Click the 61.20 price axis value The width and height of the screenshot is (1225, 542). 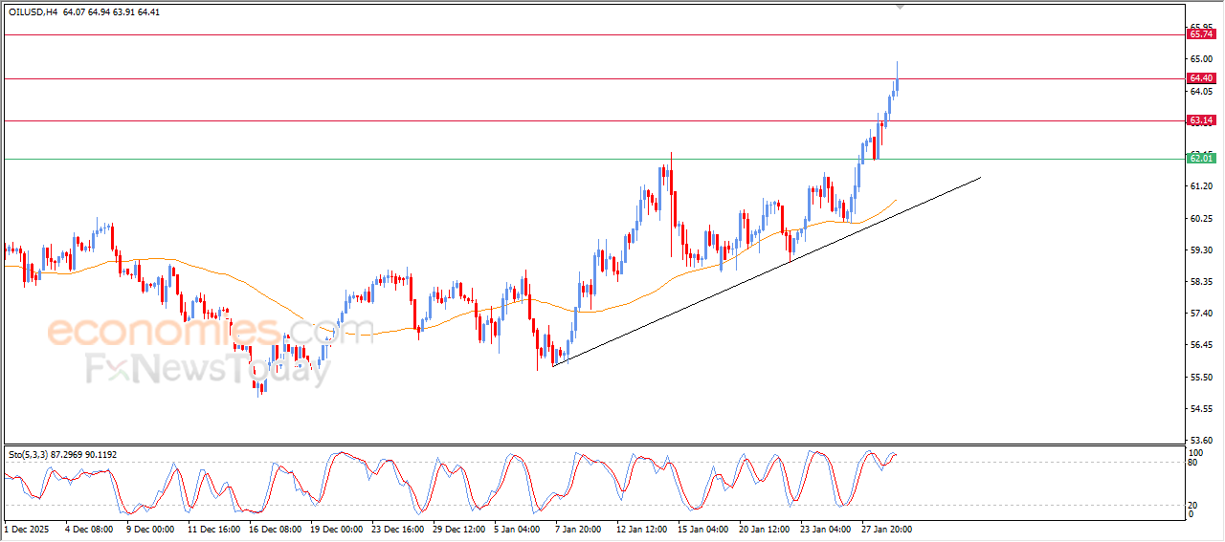1203,186
